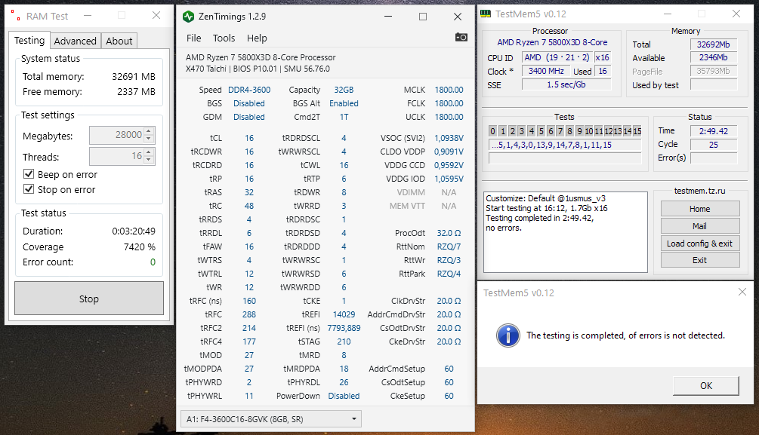Capture a screenshot using ZenTimings camera icon
Image resolution: width=759 pixels, height=435 pixels.
[x=461, y=36]
